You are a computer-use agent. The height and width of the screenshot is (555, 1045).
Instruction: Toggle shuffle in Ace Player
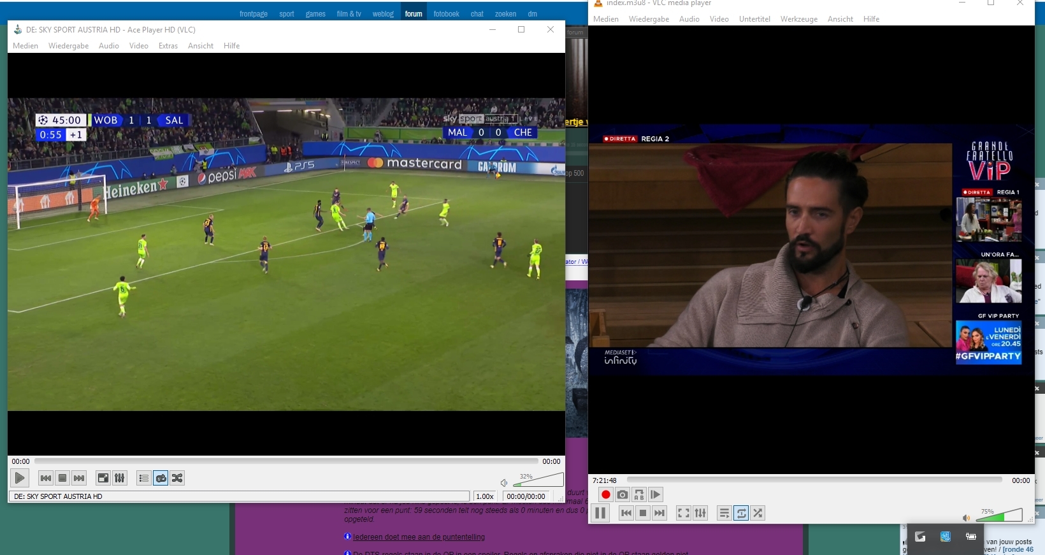tap(177, 478)
